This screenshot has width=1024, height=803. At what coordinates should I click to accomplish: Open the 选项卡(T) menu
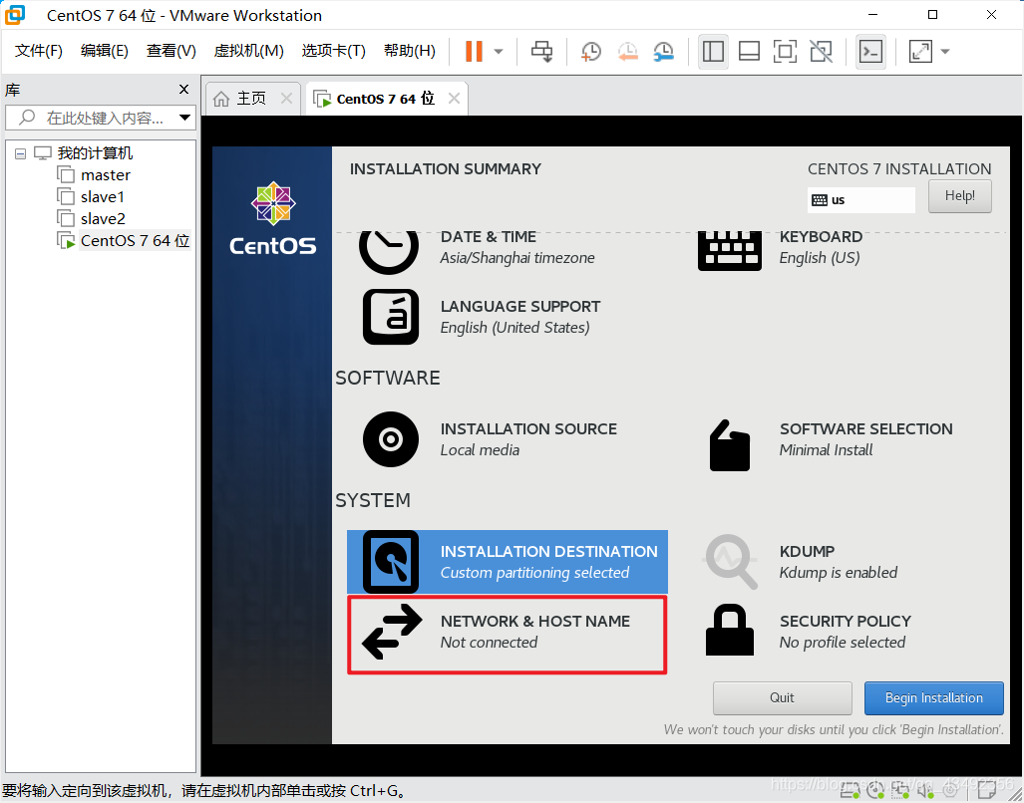point(333,51)
